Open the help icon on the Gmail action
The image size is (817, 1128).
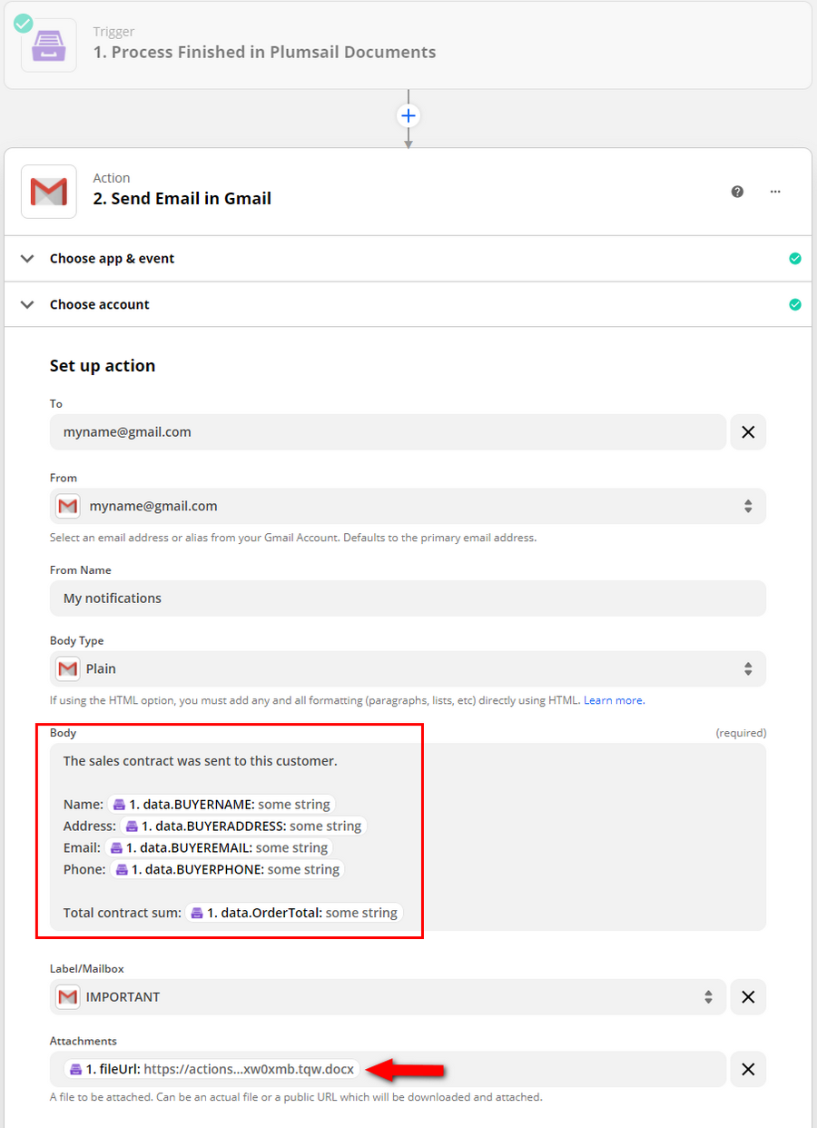pos(737,192)
